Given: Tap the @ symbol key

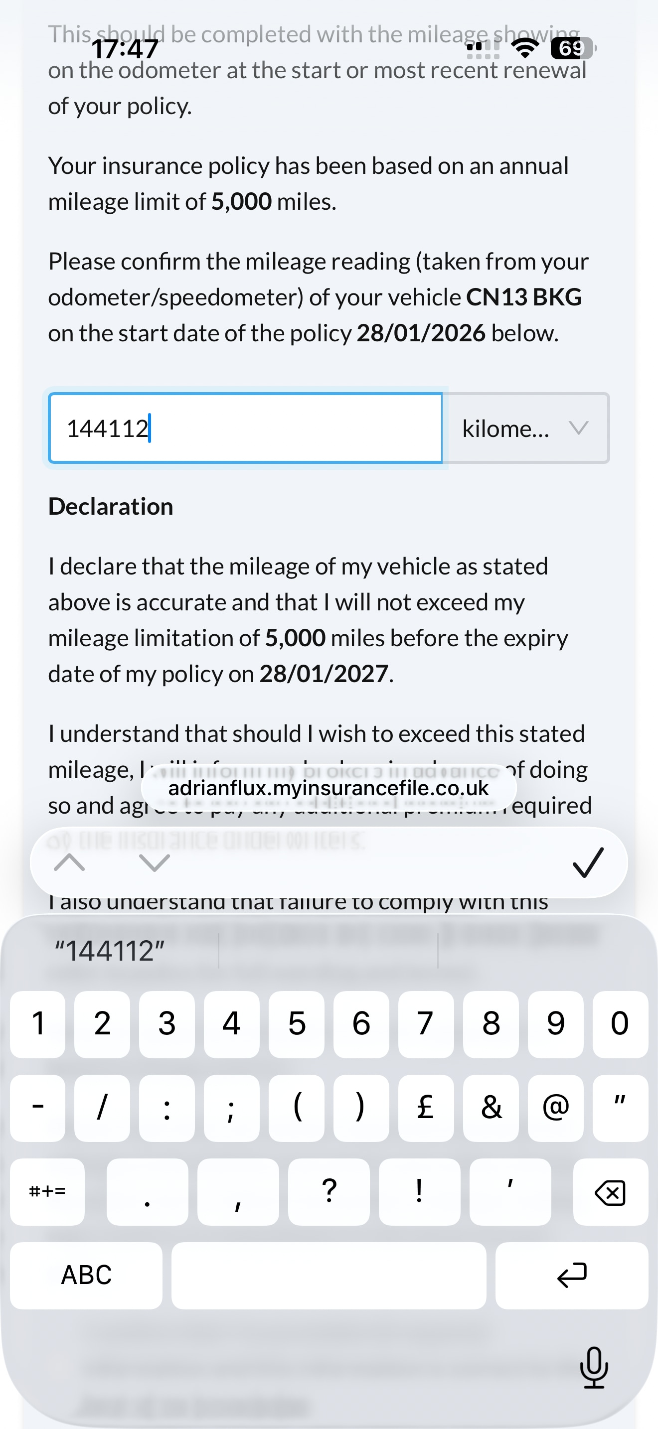Looking at the screenshot, I should [x=555, y=1107].
